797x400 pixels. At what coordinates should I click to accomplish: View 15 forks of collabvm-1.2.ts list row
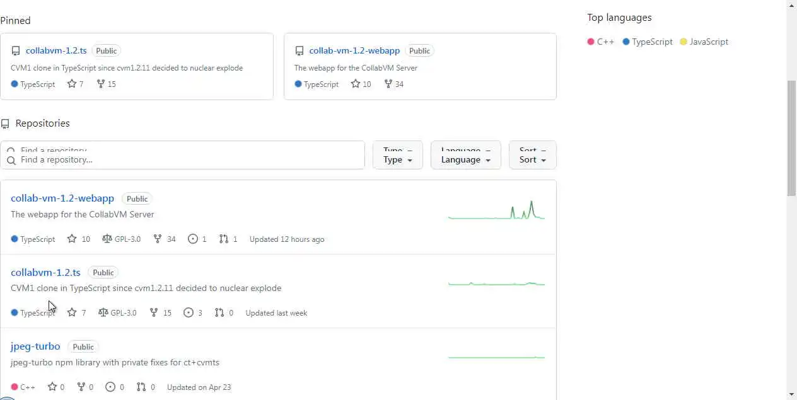point(160,312)
